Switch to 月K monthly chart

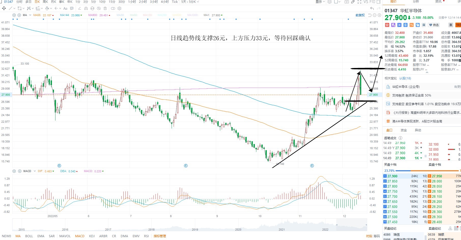pyautogui.click(x=53, y=2)
